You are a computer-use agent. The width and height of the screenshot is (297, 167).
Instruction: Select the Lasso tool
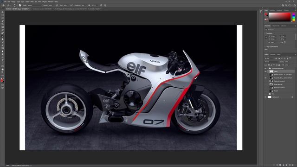coord(2,18)
